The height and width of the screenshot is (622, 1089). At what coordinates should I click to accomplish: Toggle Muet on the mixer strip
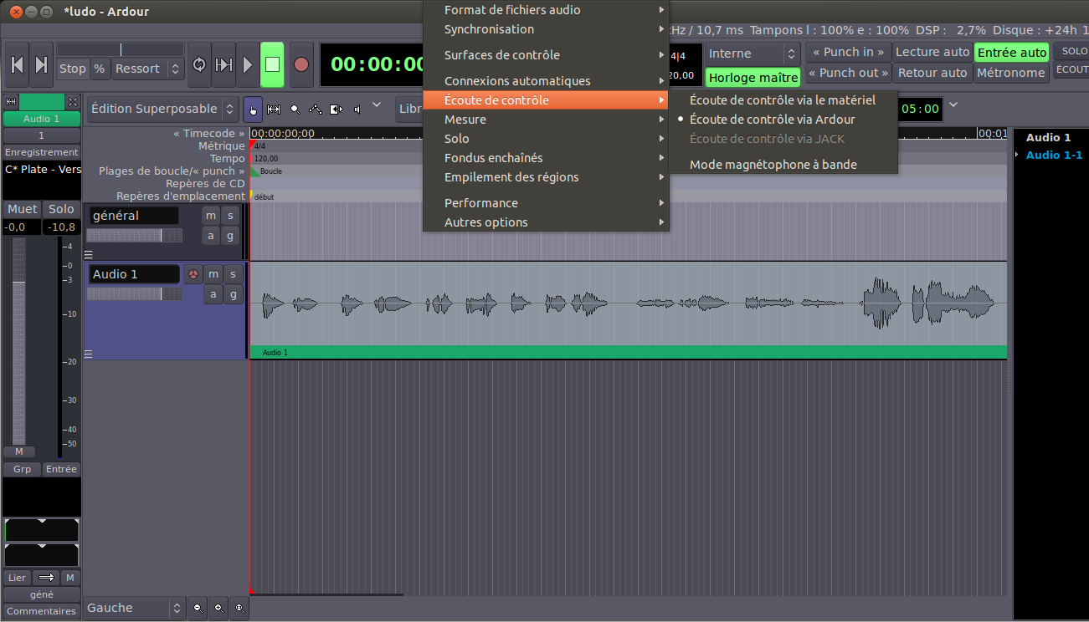pos(23,209)
